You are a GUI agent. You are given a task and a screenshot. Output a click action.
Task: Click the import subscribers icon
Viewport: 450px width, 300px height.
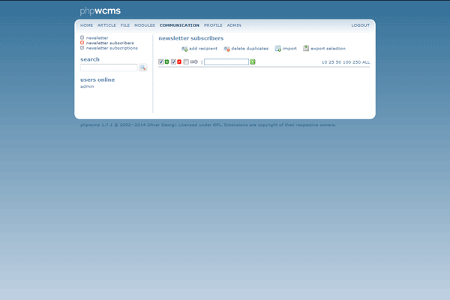coord(278,49)
